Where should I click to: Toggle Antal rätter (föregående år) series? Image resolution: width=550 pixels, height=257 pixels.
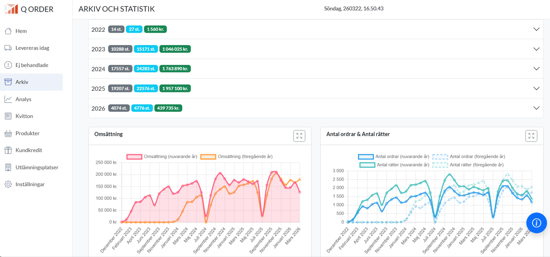(x=468, y=165)
